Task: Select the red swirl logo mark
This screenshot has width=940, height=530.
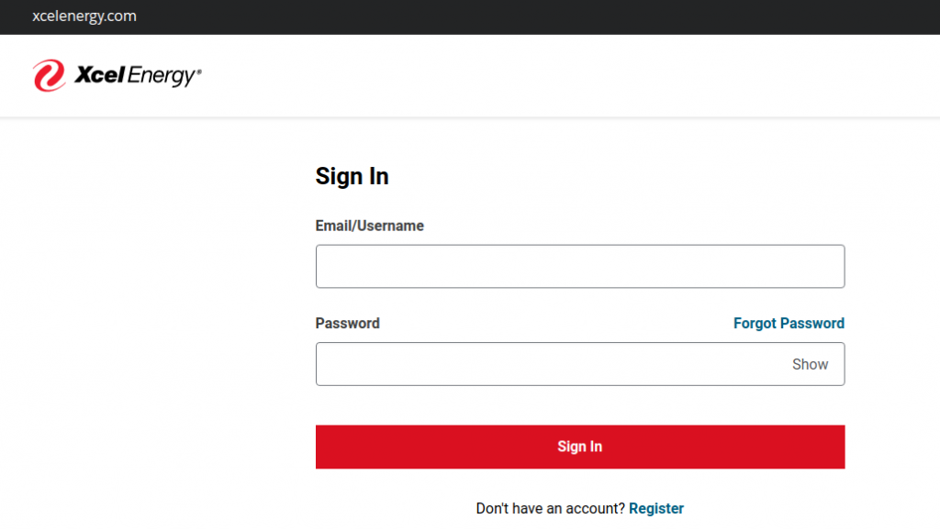Action: pos(49,75)
